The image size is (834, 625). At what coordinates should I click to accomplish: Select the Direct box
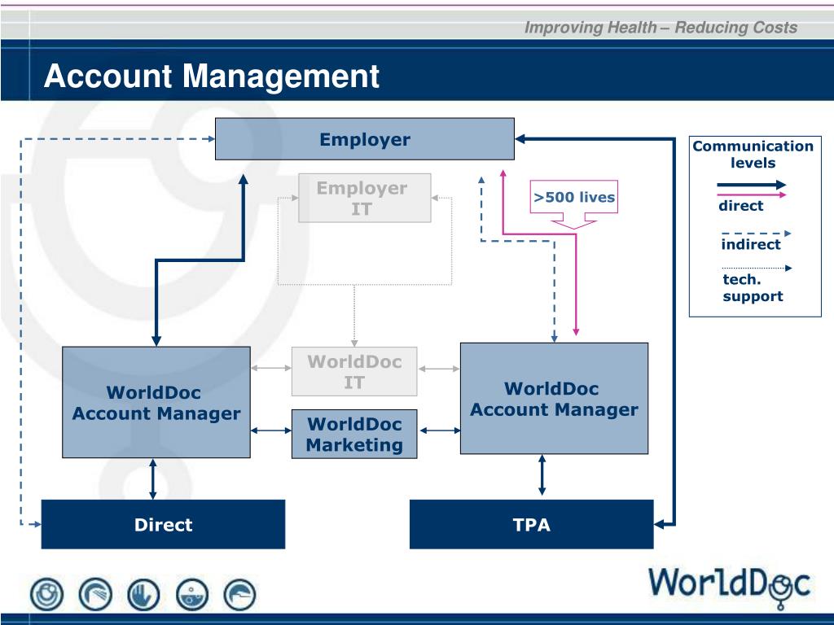(x=163, y=524)
